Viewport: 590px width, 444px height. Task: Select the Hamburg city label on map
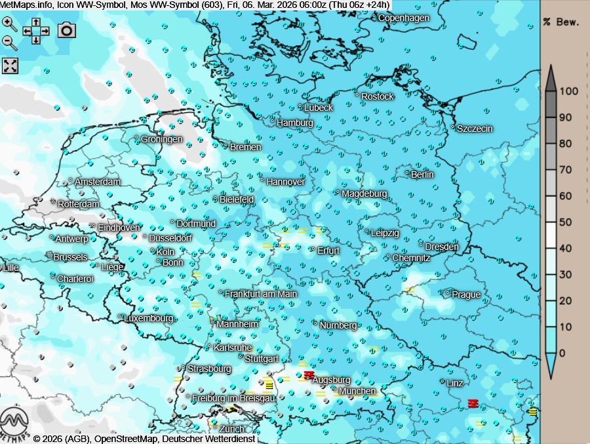click(294, 123)
